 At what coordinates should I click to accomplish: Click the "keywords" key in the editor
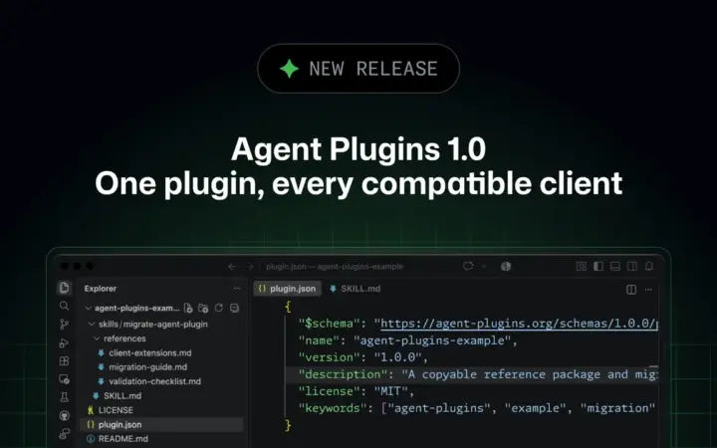[x=334, y=408]
